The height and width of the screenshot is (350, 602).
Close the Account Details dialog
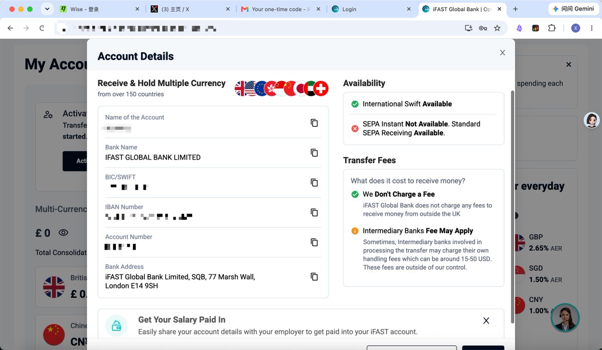click(502, 53)
